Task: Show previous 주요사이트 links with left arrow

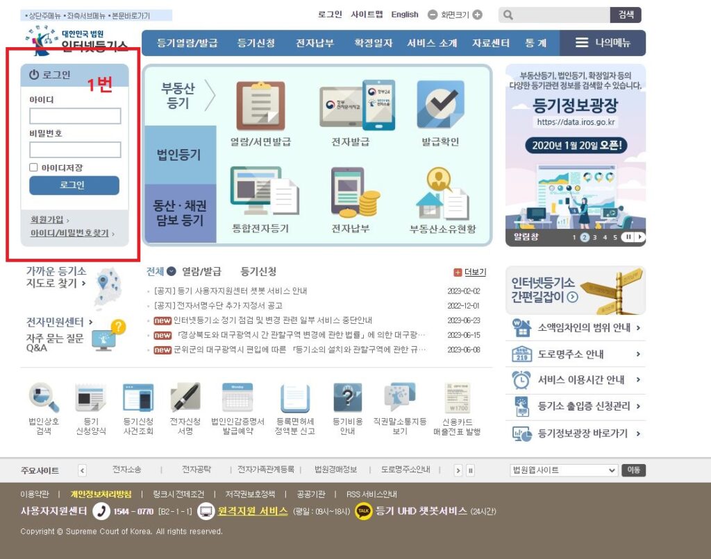Action: coord(82,471)
